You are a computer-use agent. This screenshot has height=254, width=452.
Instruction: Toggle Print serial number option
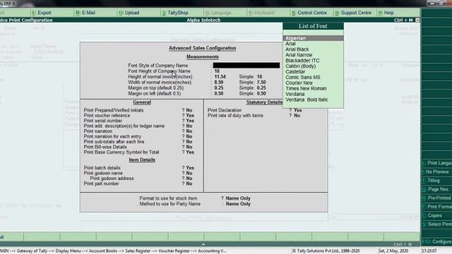click(x=190, y=121)
